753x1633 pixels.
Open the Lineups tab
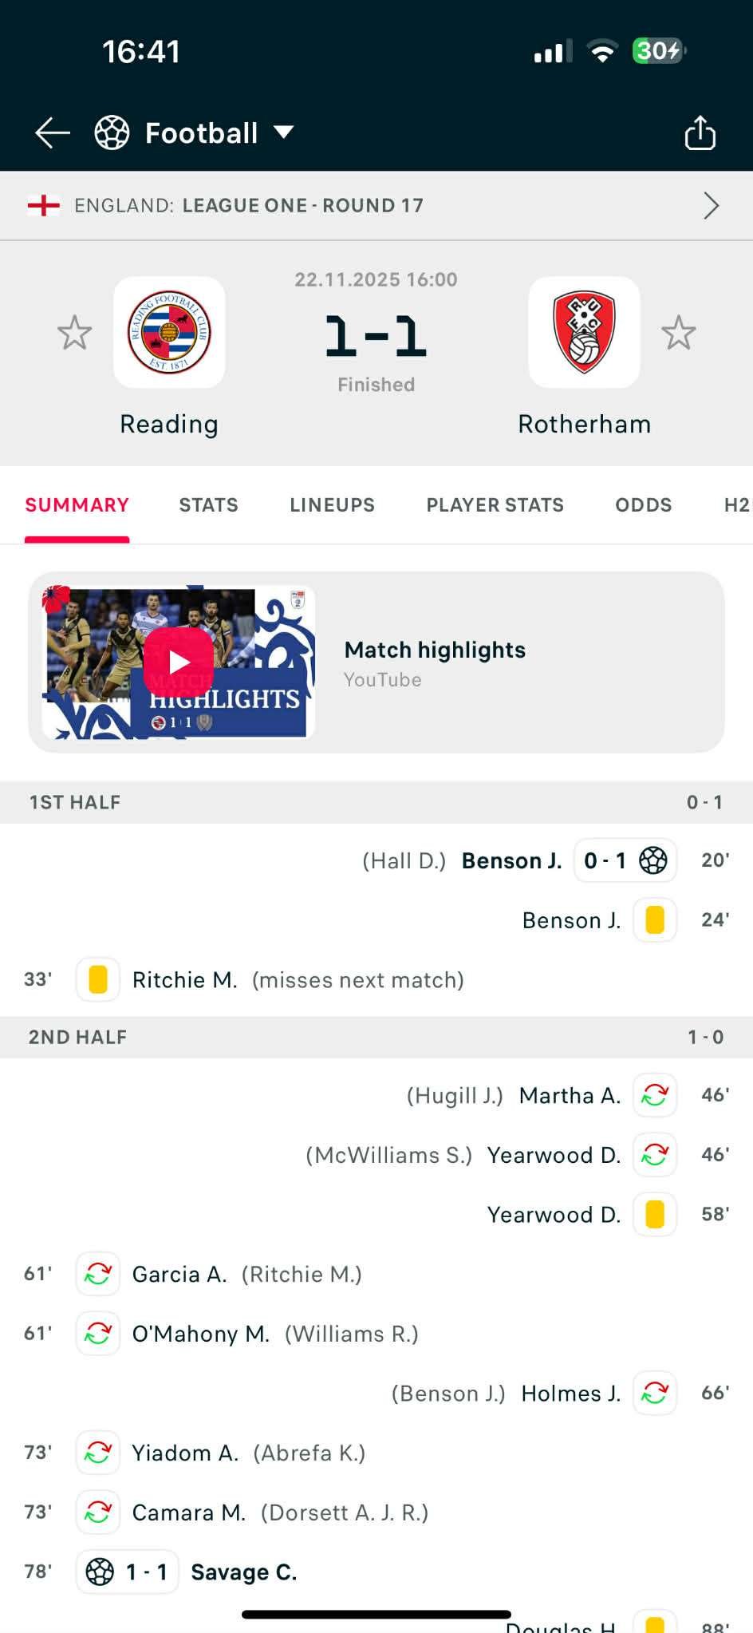[332, 505]
